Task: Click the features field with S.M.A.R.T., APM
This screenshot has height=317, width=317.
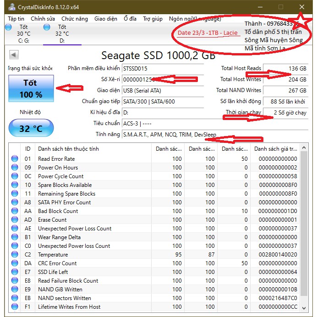Action: coord(215,134)
